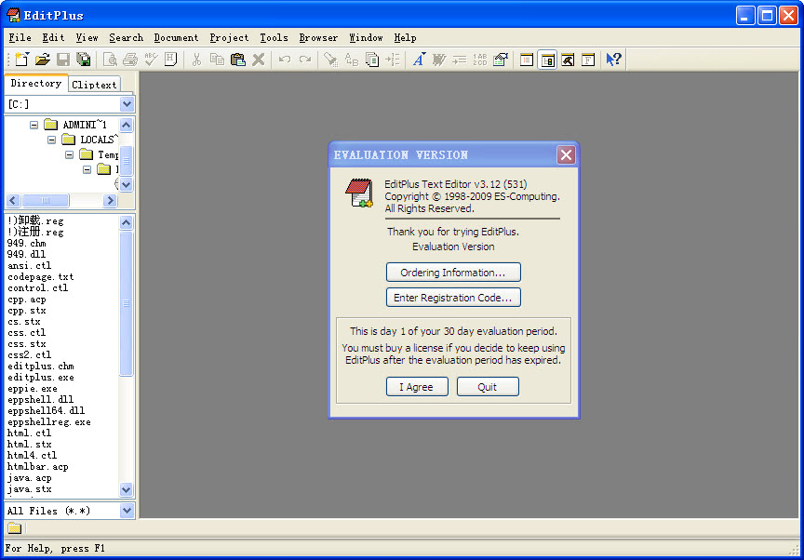Click the Redo arrow icon
This screenshot has height=560, width=804.
[x=305, y=60]
